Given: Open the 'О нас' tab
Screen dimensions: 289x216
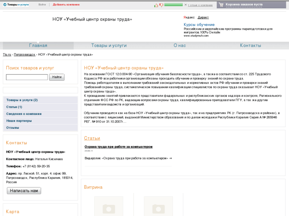Looking at the screenshot, I should click(180, 46).
